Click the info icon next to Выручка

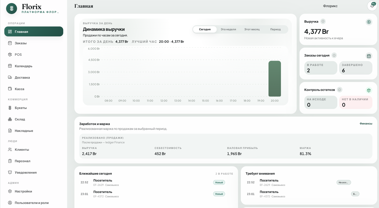pos(323,21)
